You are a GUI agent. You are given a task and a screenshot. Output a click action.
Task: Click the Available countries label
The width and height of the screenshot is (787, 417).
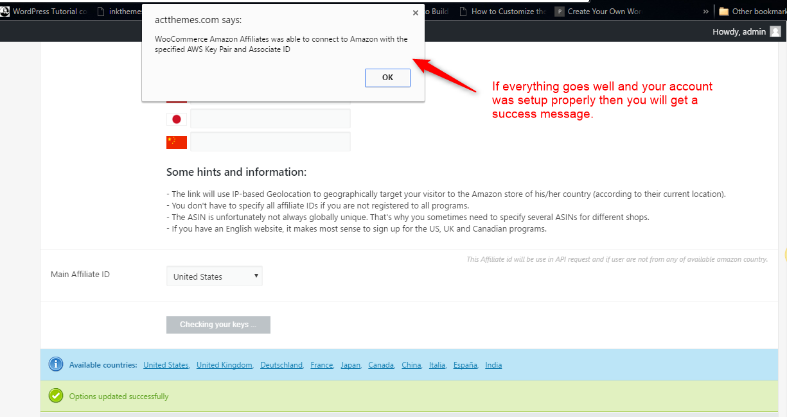(103, 365)
